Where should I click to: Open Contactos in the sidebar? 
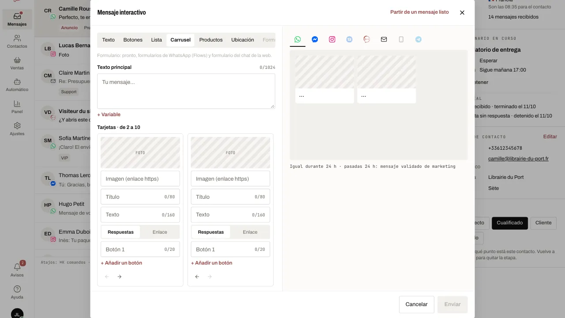(17, 42)
